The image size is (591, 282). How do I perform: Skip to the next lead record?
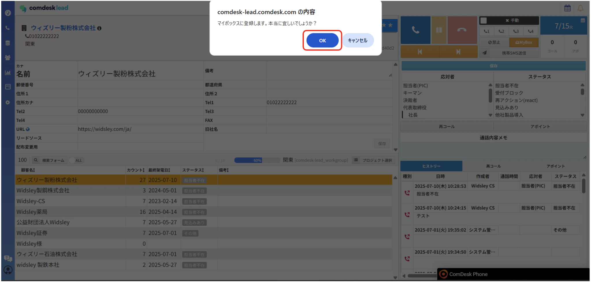(458, 52)
